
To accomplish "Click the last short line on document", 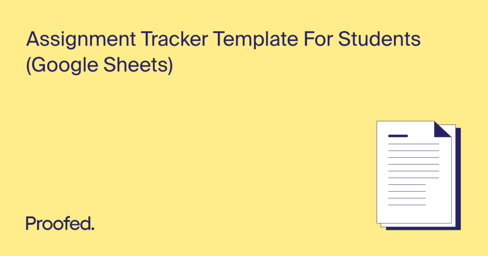I will pos(407,205).
